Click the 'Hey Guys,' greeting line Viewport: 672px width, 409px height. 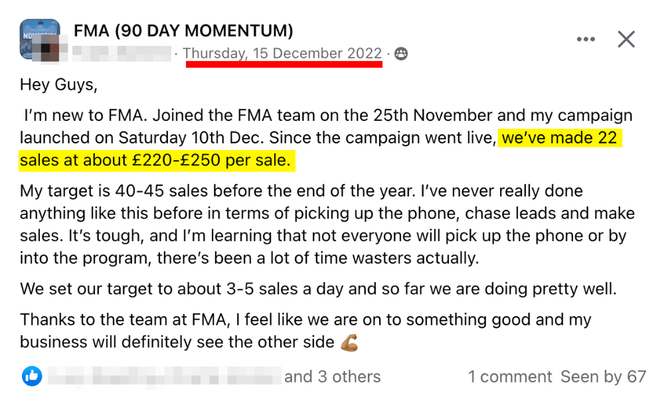click(x=58, y=84)
